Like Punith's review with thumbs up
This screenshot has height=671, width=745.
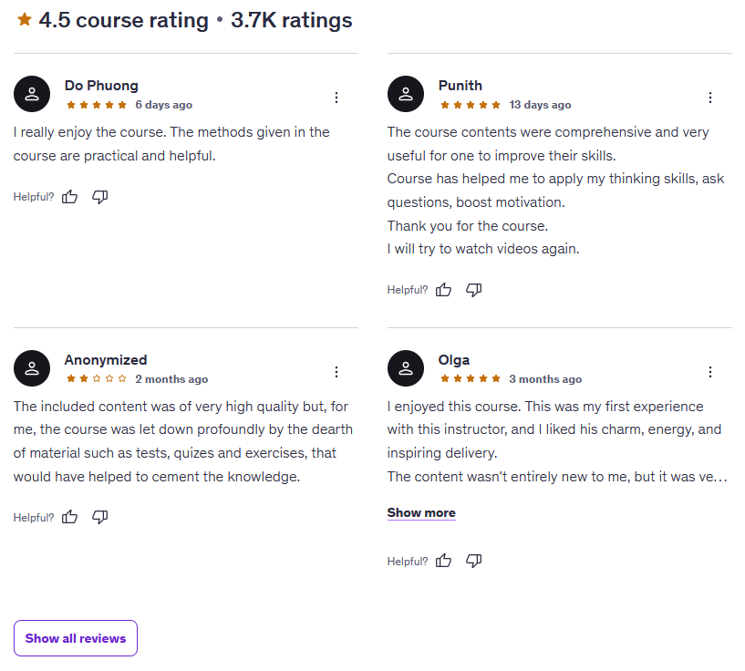point(444,290)
